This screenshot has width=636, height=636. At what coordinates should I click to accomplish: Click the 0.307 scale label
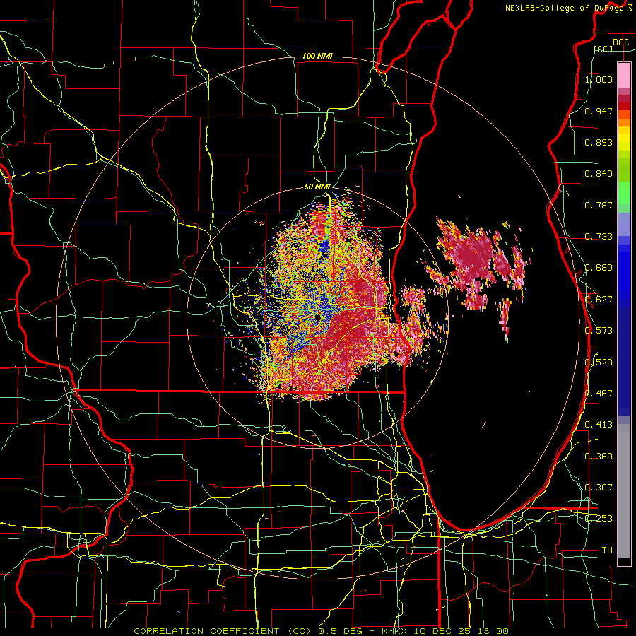[599, 488]
